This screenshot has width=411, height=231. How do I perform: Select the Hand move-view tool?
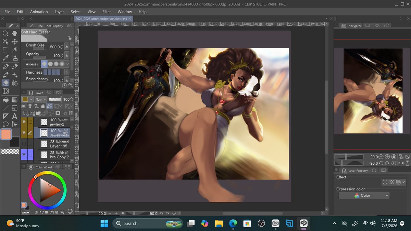point(15,34)
